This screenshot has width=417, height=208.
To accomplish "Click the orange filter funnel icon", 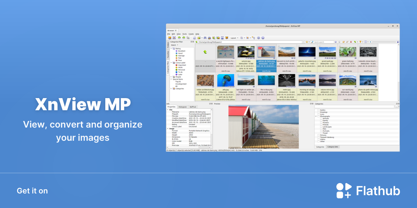I will (360, 42).
